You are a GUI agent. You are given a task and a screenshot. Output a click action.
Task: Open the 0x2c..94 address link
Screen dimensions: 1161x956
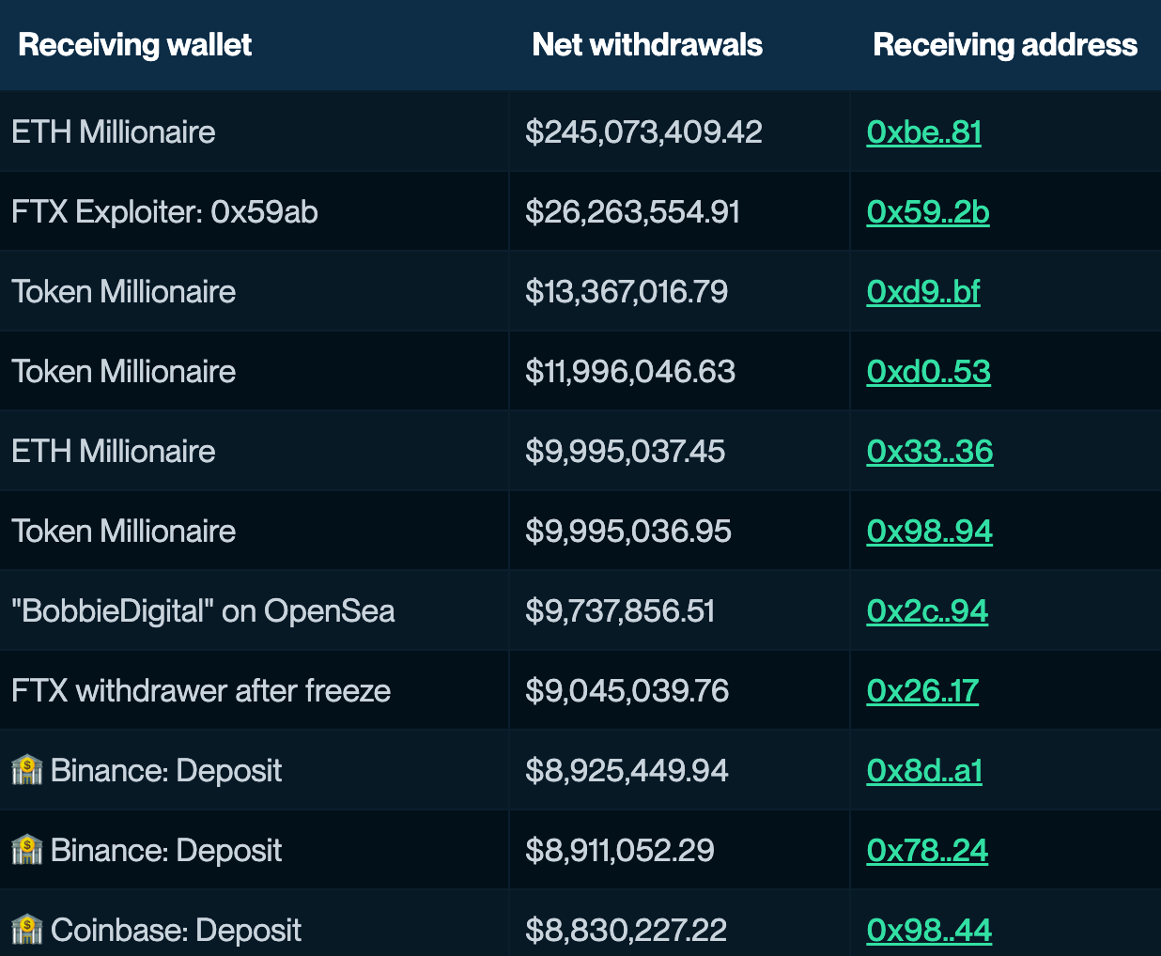coord(927,611)
